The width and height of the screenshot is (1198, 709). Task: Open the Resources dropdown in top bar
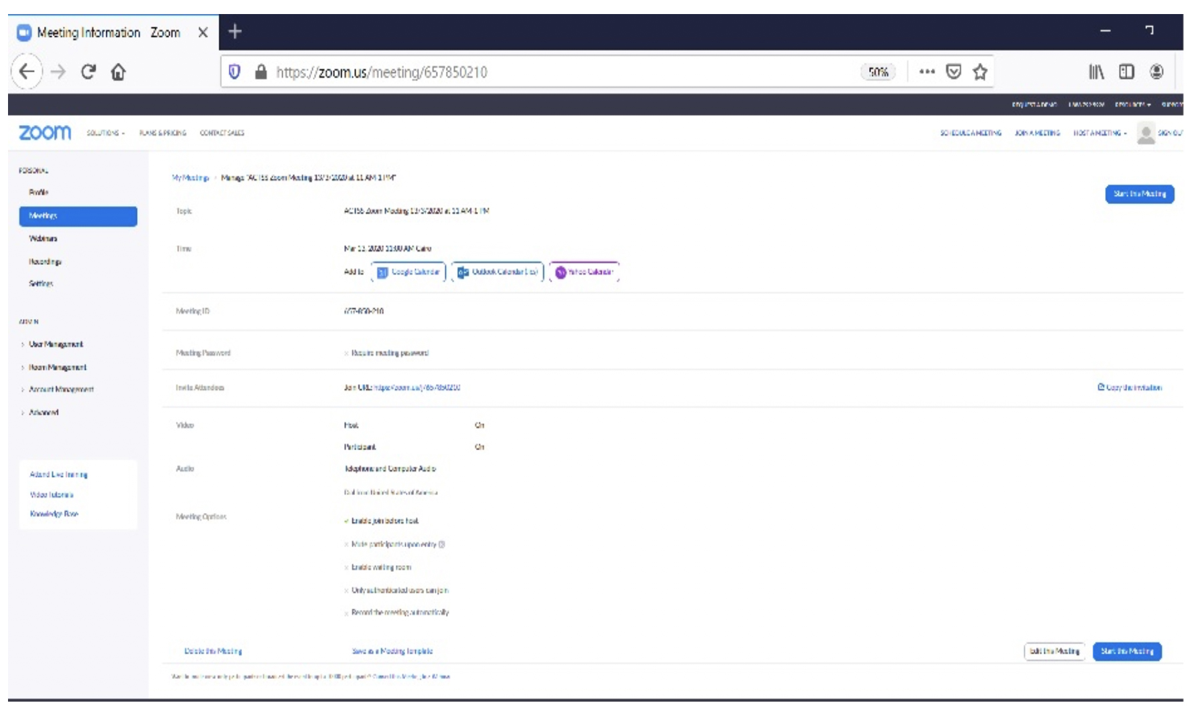click(1132, 104)
